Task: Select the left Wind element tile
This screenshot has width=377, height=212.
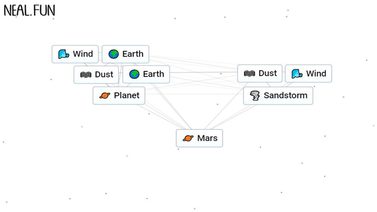Action: tap(75, 54)
